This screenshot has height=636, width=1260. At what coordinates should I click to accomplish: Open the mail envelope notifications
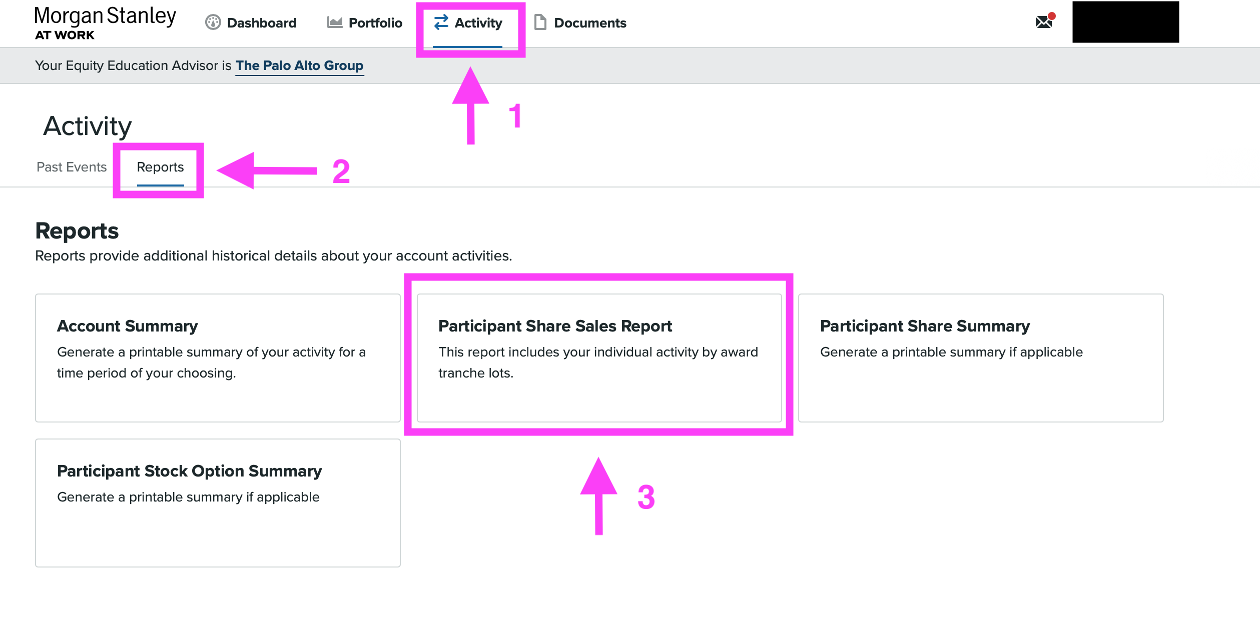1044,21
